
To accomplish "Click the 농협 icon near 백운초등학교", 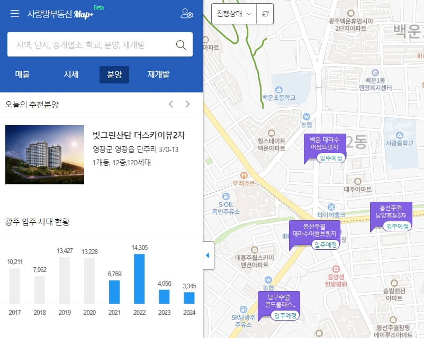I will pos(306,117).
